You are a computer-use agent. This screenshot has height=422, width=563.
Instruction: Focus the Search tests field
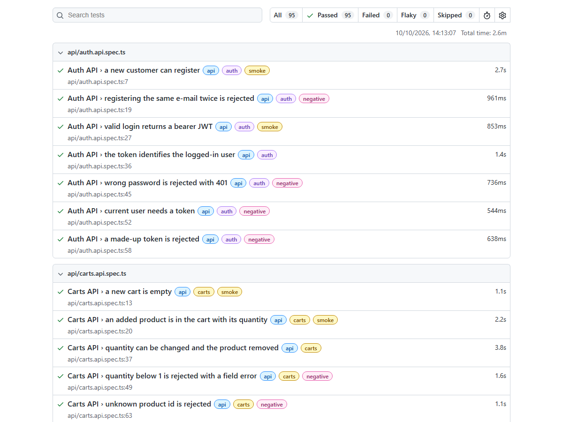pyautogui.click(x=157, y=15)
